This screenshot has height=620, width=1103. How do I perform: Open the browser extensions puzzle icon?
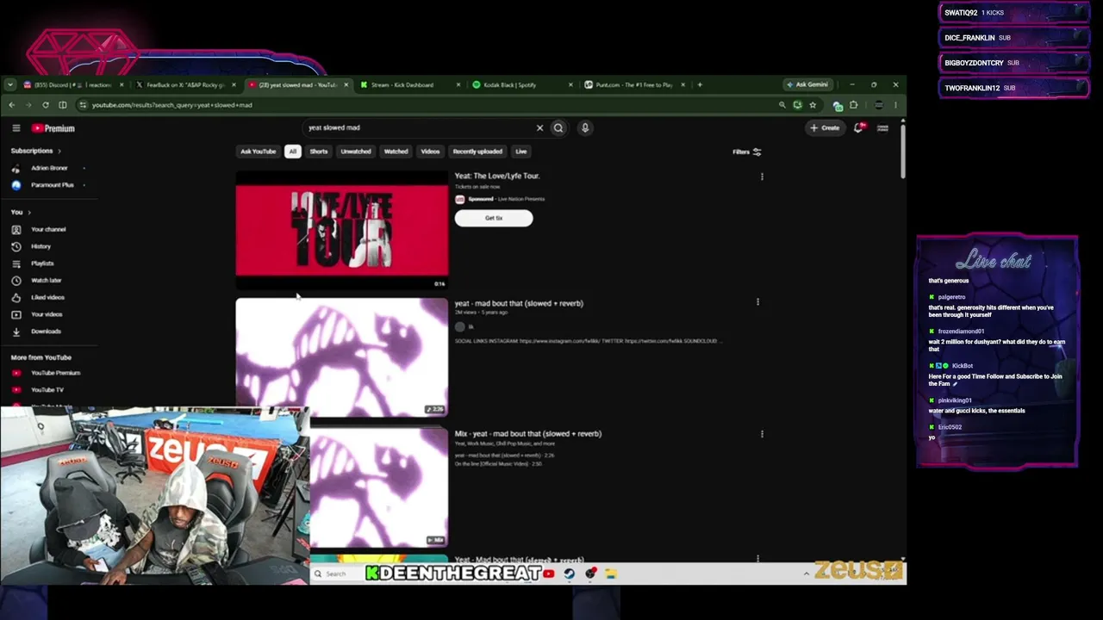click(853, 106)
